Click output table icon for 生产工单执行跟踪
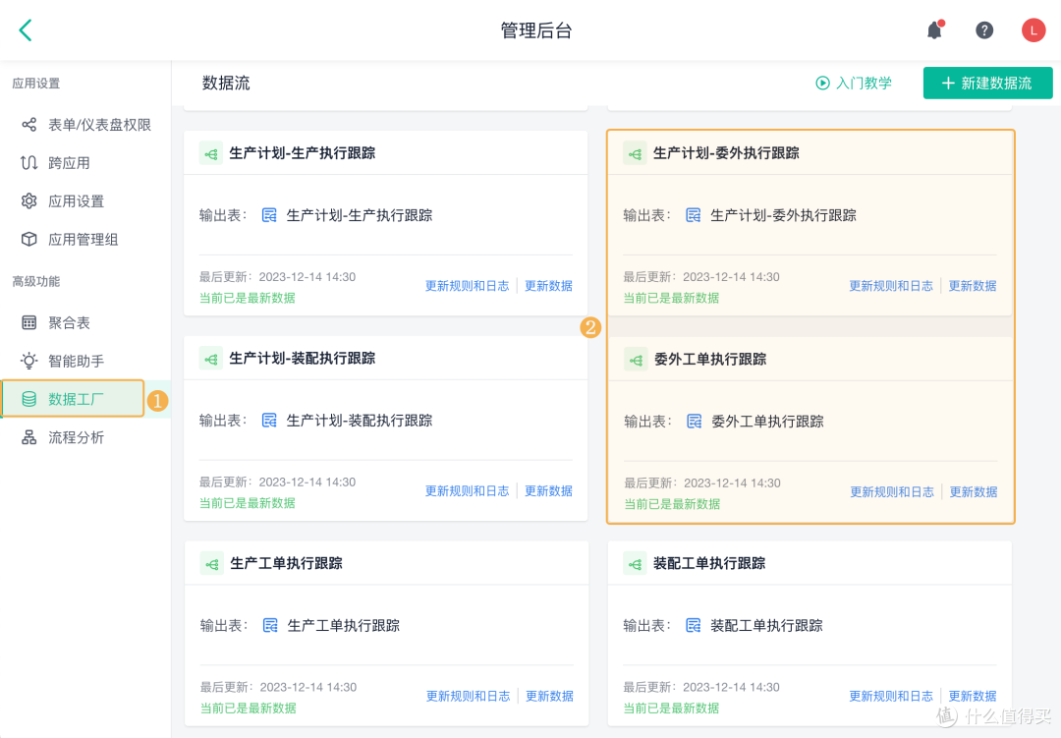Screen dimensions: 1061x738 tap(270, 626)
